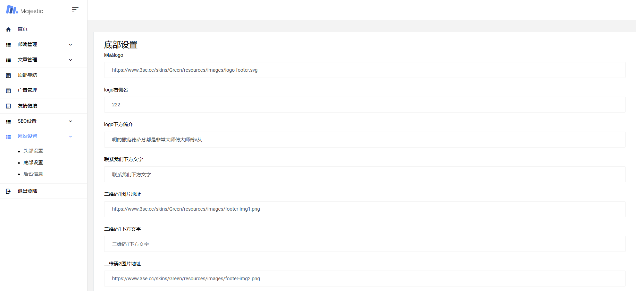Expand the 文章管理 submenu arrow
636x291 pixels.
pyautogui.click(x=70, y=60)
